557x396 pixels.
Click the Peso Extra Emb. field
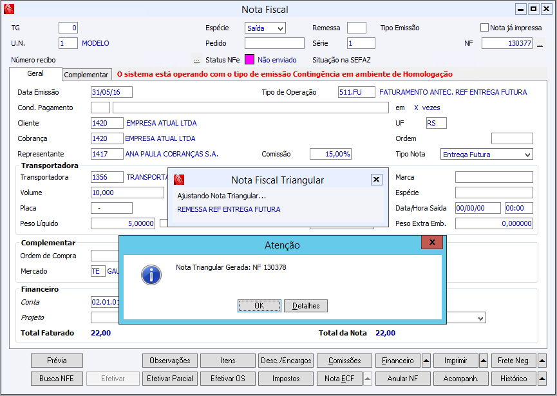(x=494, y=223)
